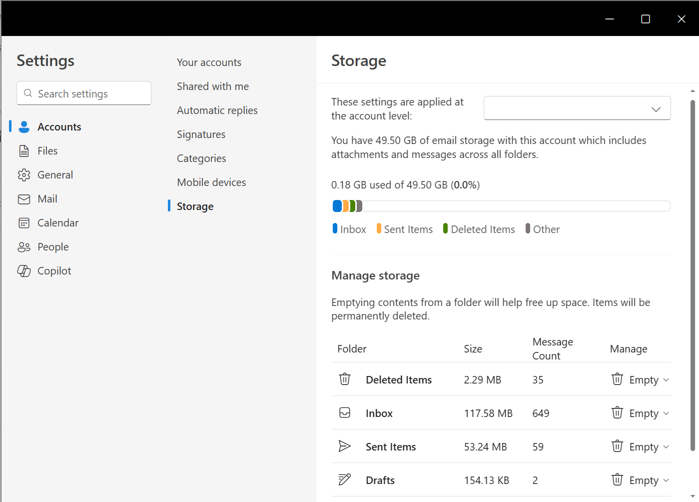
Task: Maximize the Settings window
Action: pyautogui.click(x=646, y=19)
